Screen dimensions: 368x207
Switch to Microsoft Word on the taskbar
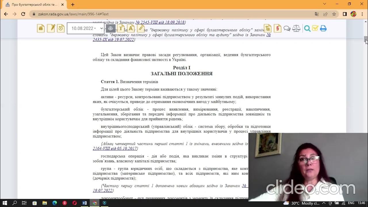pos(85,203)
